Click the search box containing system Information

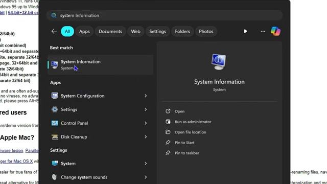tap(165, 15)
